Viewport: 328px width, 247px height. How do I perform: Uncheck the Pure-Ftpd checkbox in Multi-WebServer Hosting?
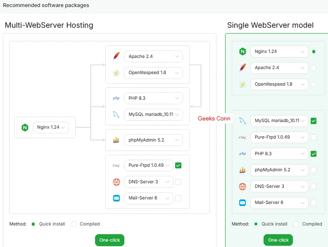point(178,165)
